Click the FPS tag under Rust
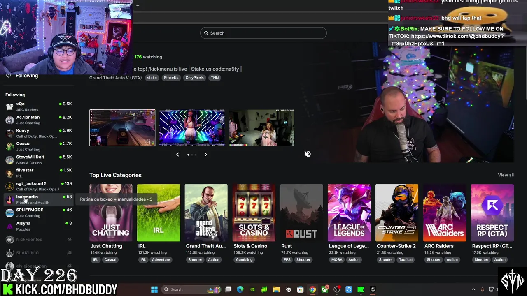The width and height of the screenshot is (527, 296). tap(287, 260)
